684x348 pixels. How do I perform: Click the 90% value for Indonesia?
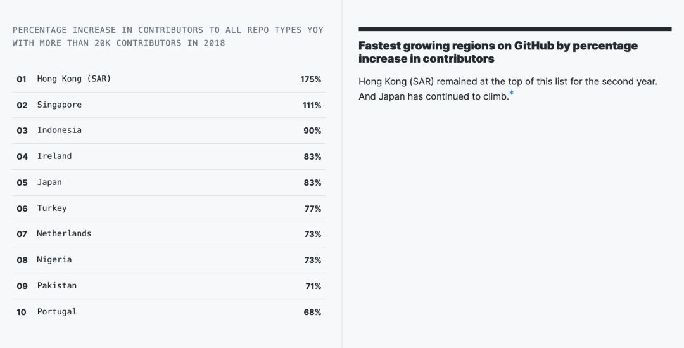(312, 131)
